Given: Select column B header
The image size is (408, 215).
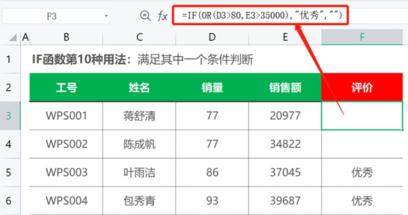Looking at the screenshot, I should tap(66, 37).
